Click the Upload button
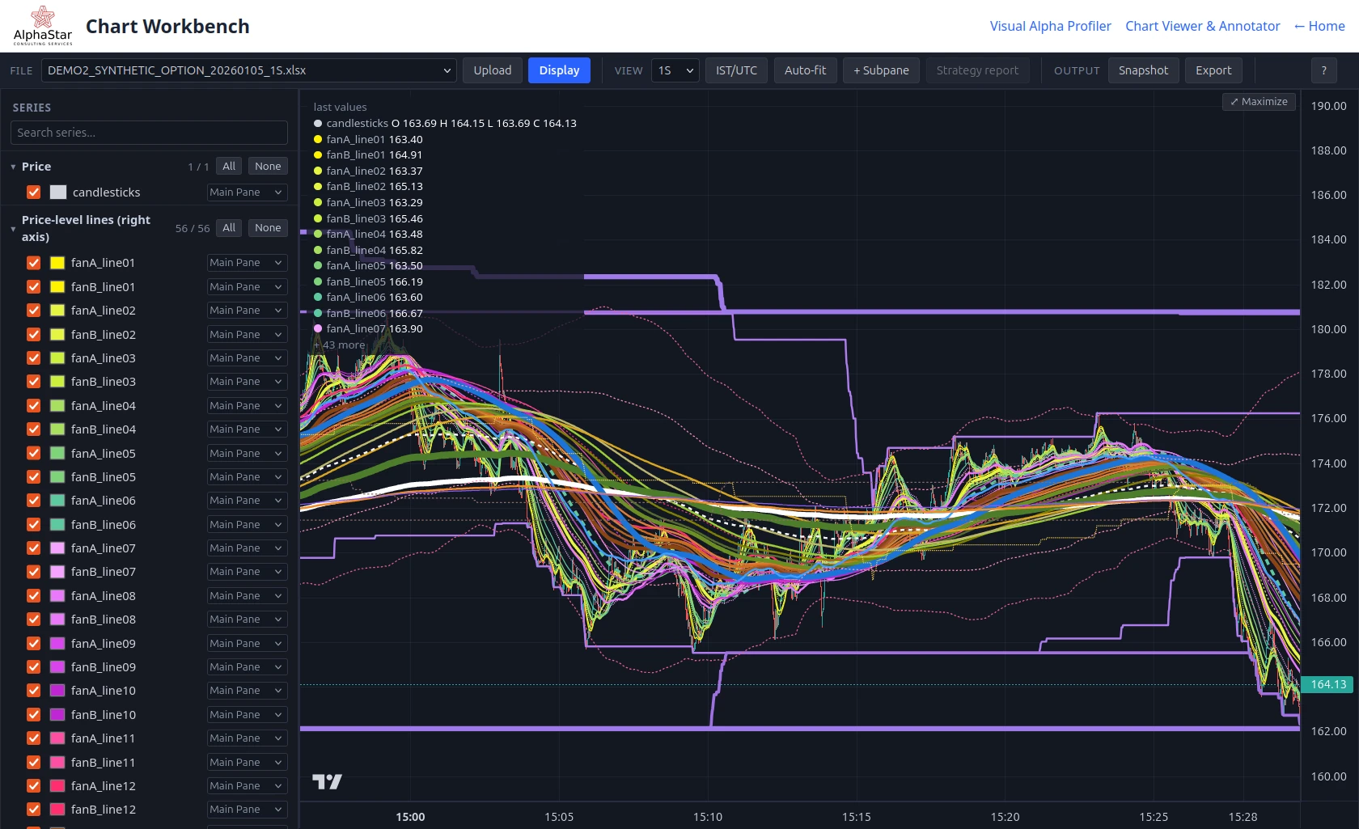 point(493,70)
